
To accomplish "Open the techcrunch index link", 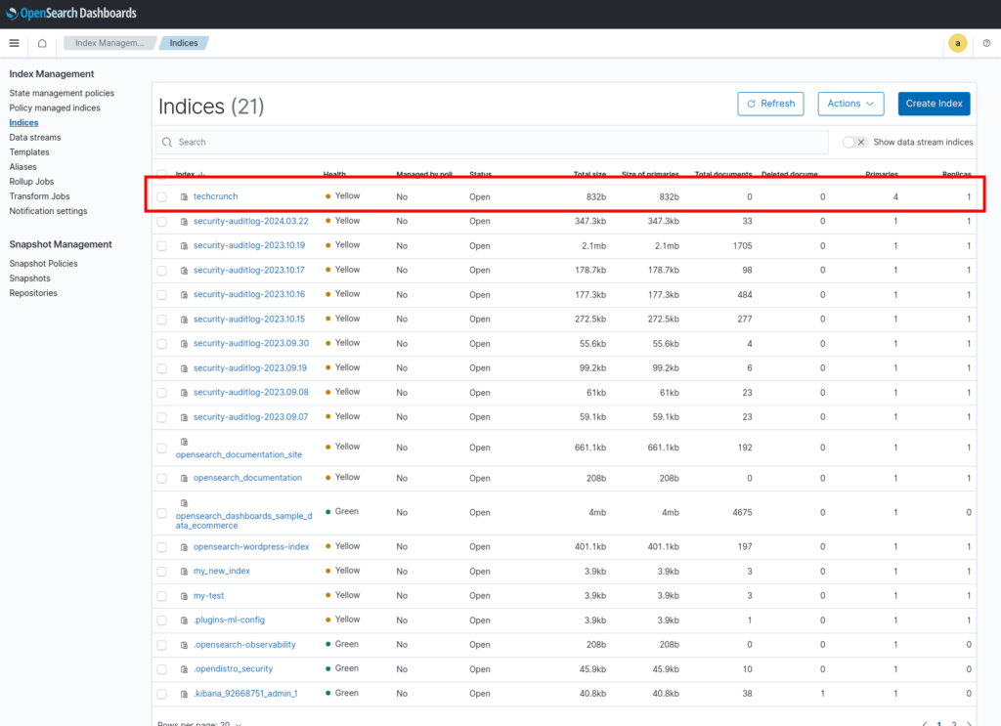I will (216, 196).
